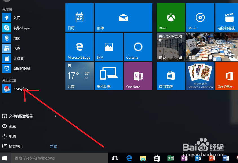Expand the 文件资源管理器 jump list arrow
The height and width of the screenshot is (163, 238).
tap(56, 116)
